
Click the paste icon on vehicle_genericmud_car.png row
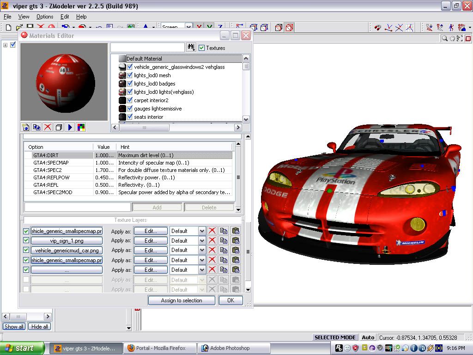[236, 251]
